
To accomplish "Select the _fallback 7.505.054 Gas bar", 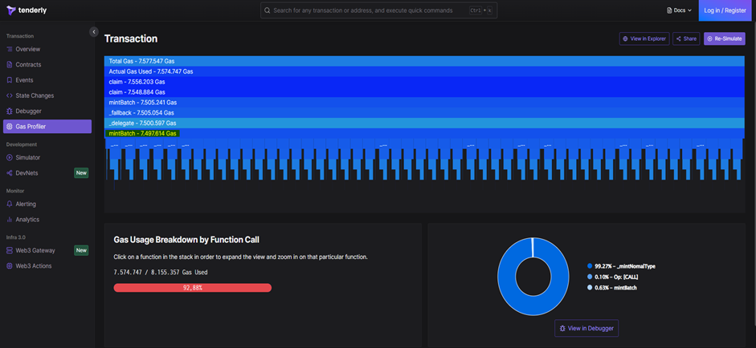I will (x=424, y=112).
